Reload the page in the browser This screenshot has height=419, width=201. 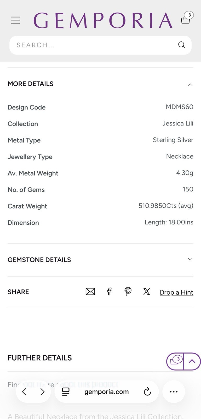click(147, 392)
